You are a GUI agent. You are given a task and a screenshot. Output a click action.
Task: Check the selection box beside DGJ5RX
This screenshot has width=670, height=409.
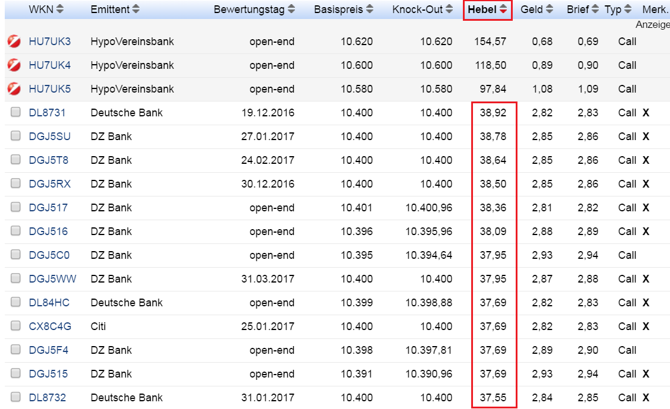click(15, 183)
